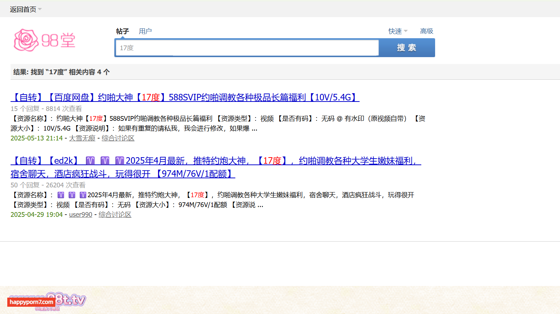Open 综合讨论区 under the first result
The height and width of the screenshot is (314, 560).
[x=118, y=138]
